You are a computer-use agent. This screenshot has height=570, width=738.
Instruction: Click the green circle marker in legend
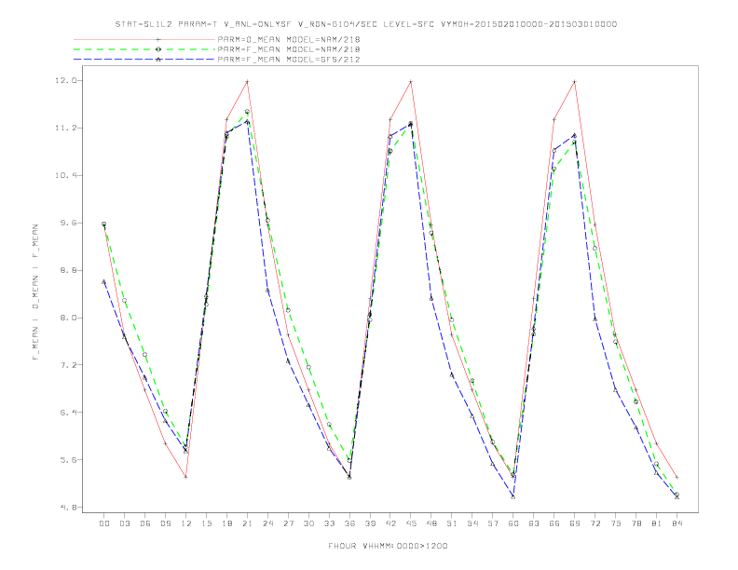158,49
